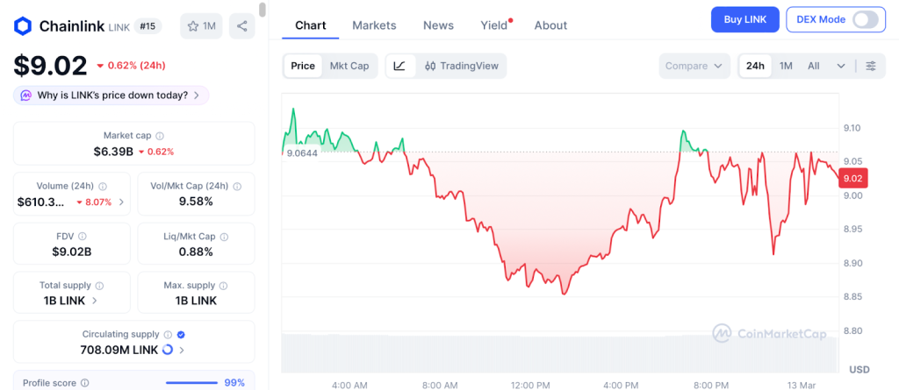Click the share icon beside Chainlink
The image size is (899, 390).
click(x=241, y=26)
